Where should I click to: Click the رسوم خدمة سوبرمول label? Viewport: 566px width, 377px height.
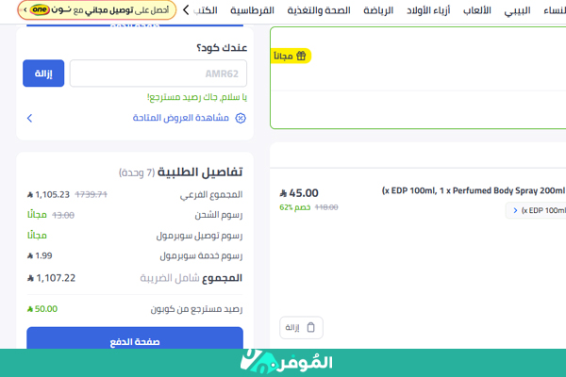[201, 255]
